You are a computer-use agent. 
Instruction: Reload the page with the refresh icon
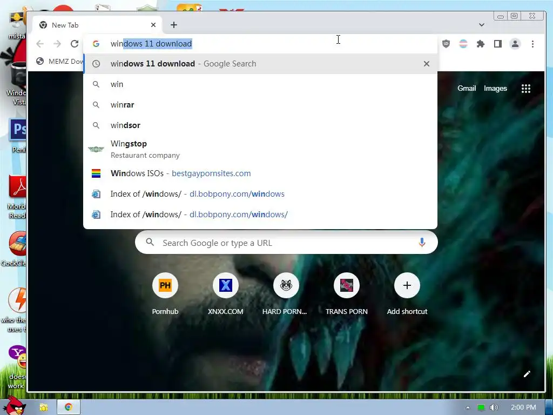click(75, 44)
